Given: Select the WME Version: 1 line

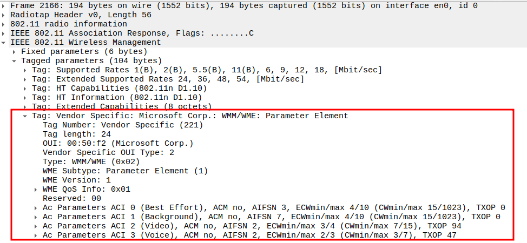Looking at the screenshot, I should 76,180.
